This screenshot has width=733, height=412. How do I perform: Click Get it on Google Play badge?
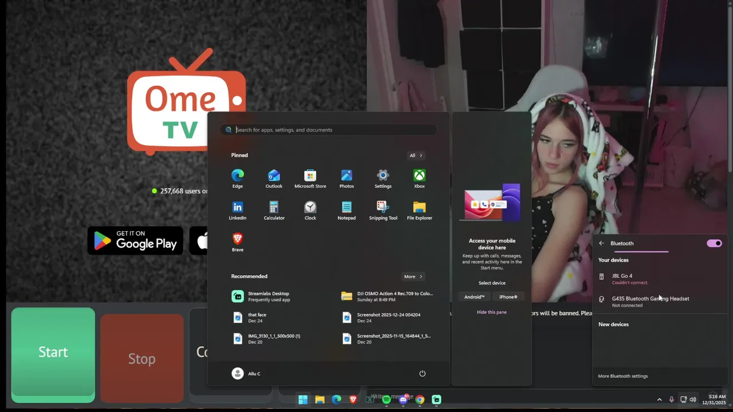point(135,240)
